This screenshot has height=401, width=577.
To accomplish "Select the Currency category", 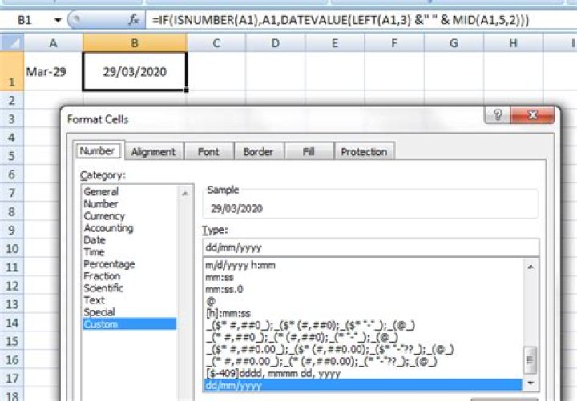I will (129, 216).
